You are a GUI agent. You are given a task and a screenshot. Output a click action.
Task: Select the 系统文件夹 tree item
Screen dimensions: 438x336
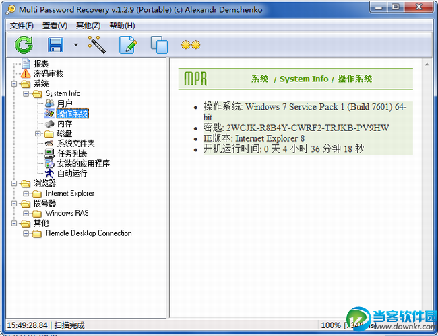tap(75, 144)
